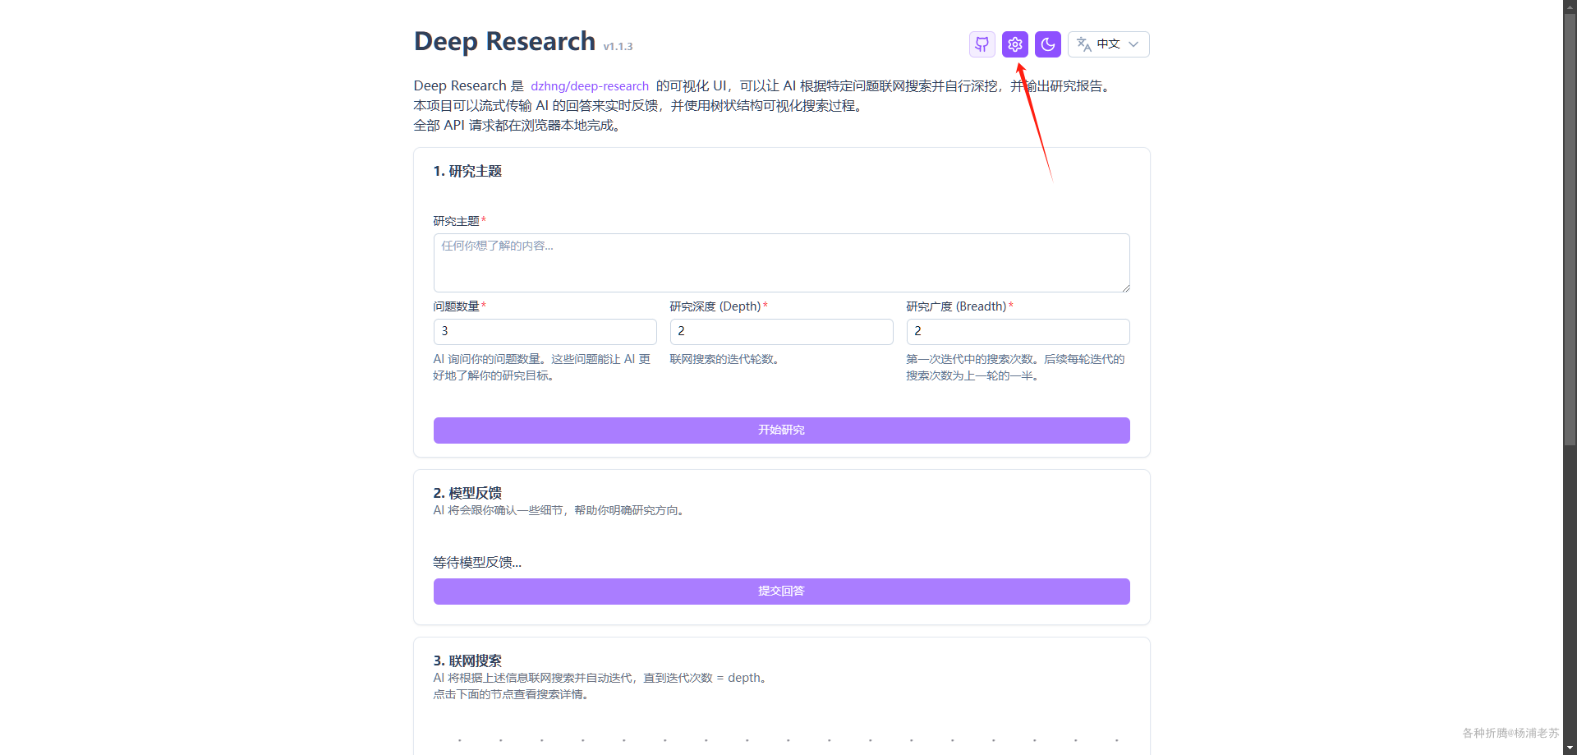Click the 研究广度 (Breadth) field label

click(957, 306)
